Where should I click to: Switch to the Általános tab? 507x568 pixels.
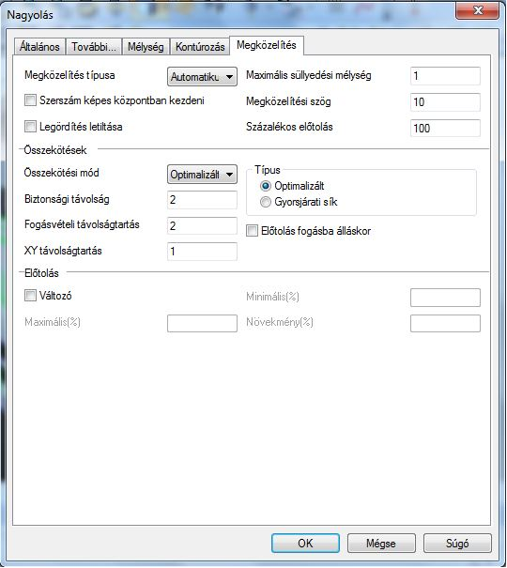(x=39, y=47)
